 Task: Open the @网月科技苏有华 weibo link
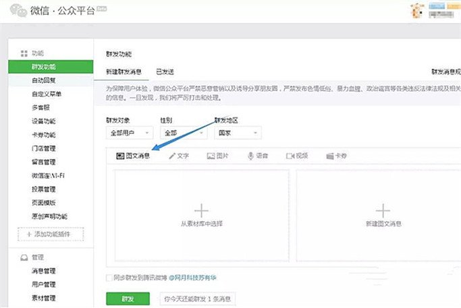pyautogui.click(x=192, y=278)
